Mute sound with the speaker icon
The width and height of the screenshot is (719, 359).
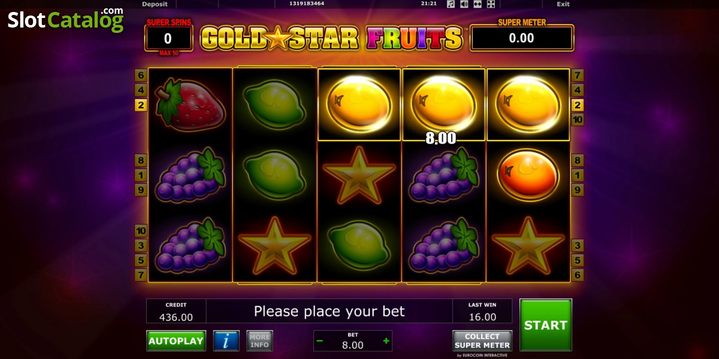click(x=464, y=4)
